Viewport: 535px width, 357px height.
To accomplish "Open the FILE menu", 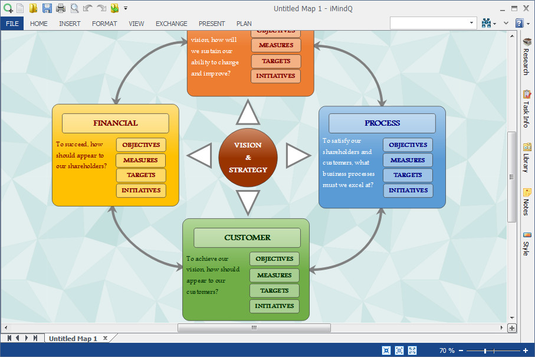I will point(12,24).
